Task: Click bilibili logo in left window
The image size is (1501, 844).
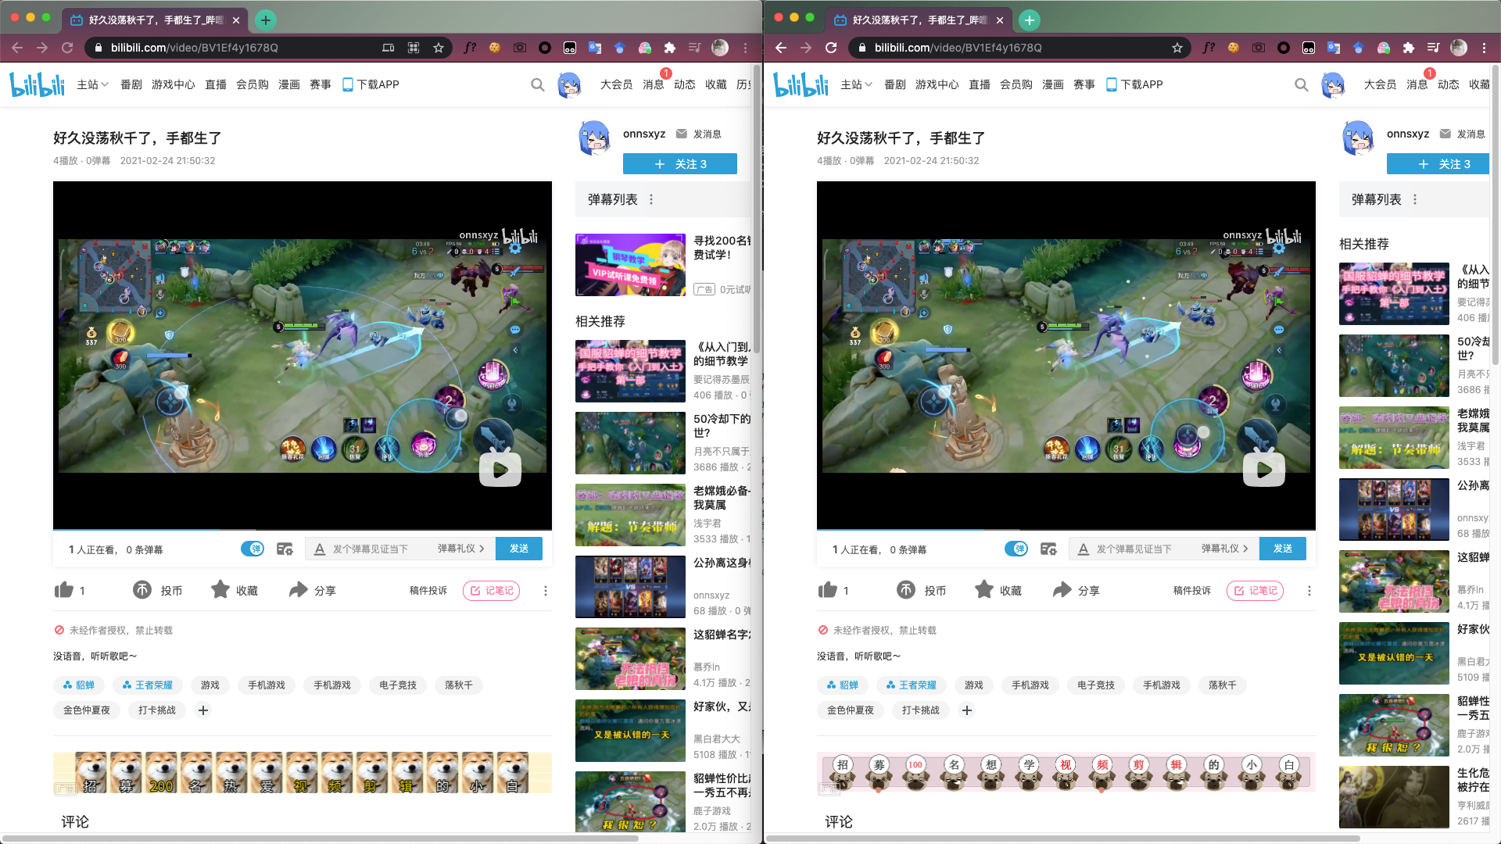Action: point(37,84)
